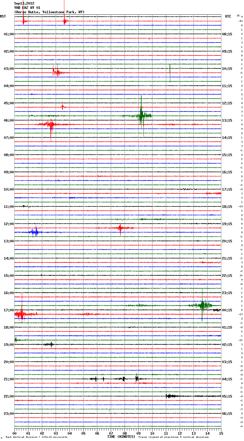Click the '12:00' MST time label

point(9,224)
